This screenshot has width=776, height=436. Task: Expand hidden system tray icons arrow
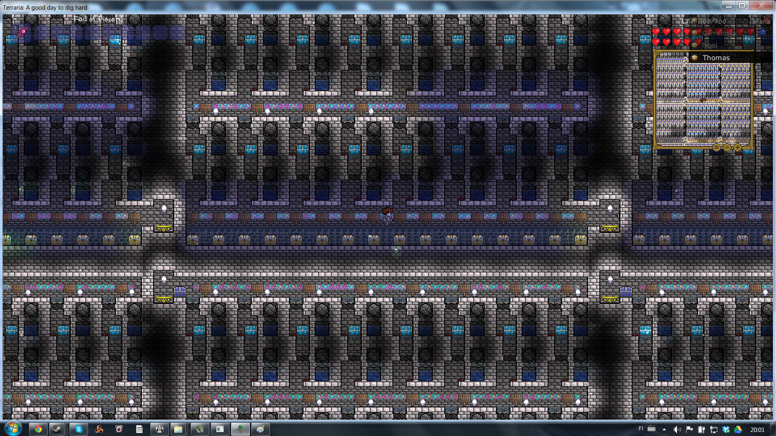click(664, 429)
